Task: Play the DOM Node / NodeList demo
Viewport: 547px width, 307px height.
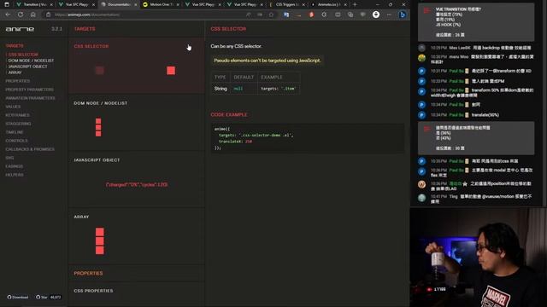Action: click(137, 123)
